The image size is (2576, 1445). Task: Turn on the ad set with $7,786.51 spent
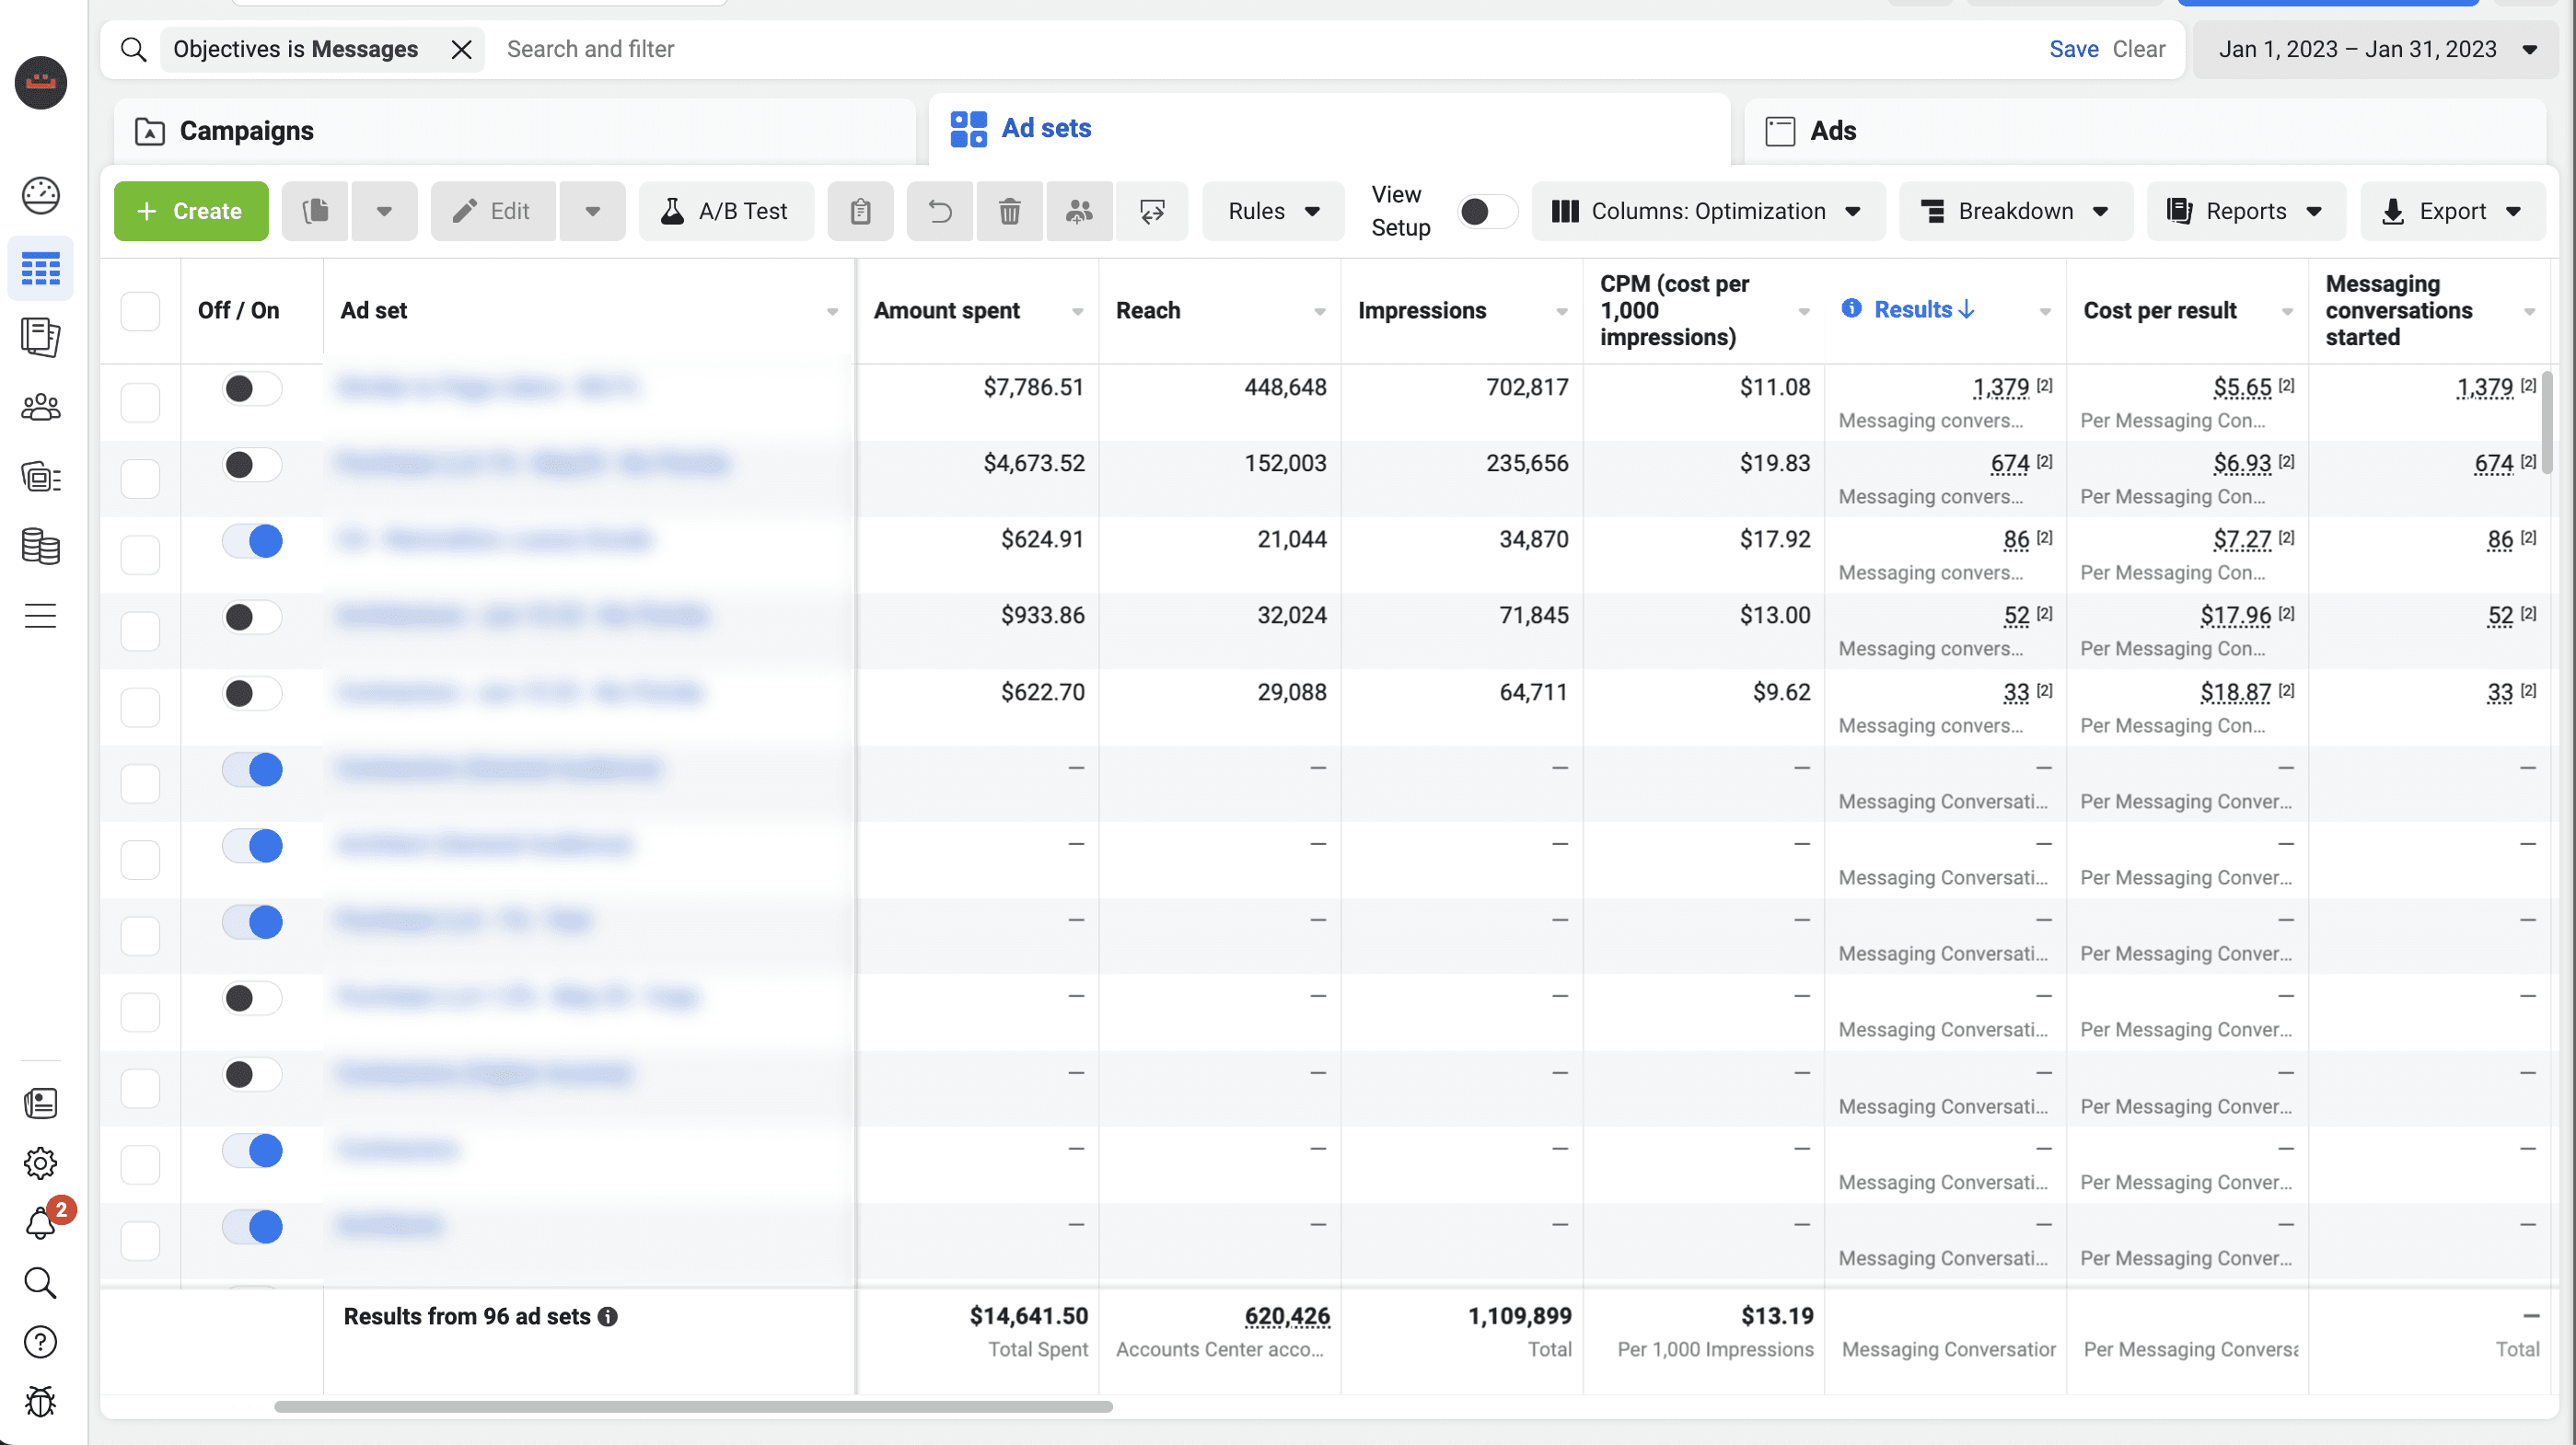tap(252, 388)
